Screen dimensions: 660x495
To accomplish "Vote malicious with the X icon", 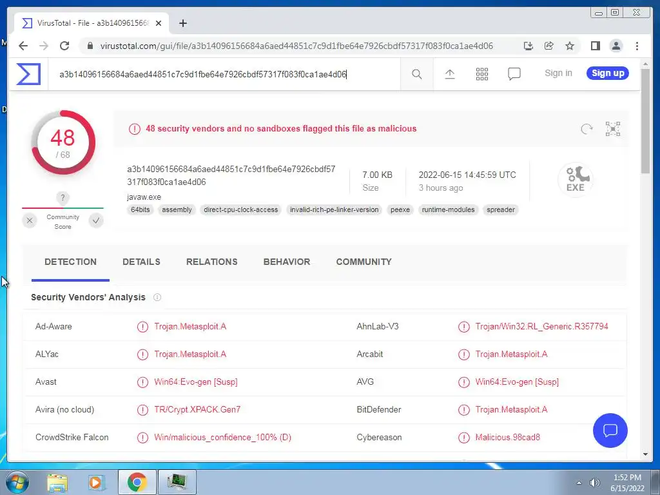I will point(30,220).
